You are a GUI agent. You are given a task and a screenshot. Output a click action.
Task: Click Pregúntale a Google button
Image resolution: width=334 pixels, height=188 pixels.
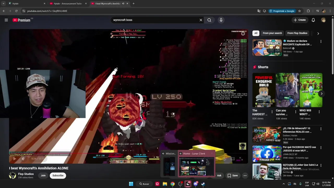[x=282, y=11]
